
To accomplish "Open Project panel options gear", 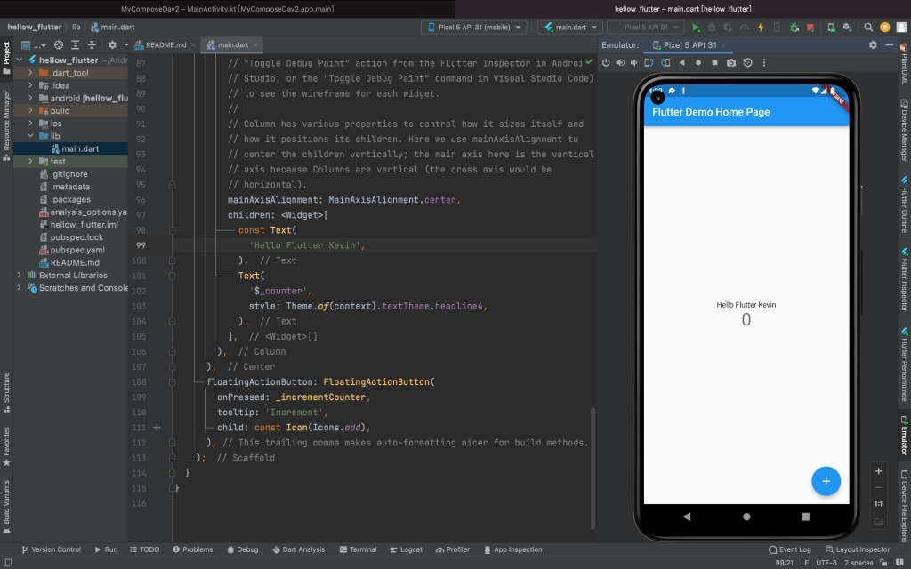I will click(x=112, y=44).
